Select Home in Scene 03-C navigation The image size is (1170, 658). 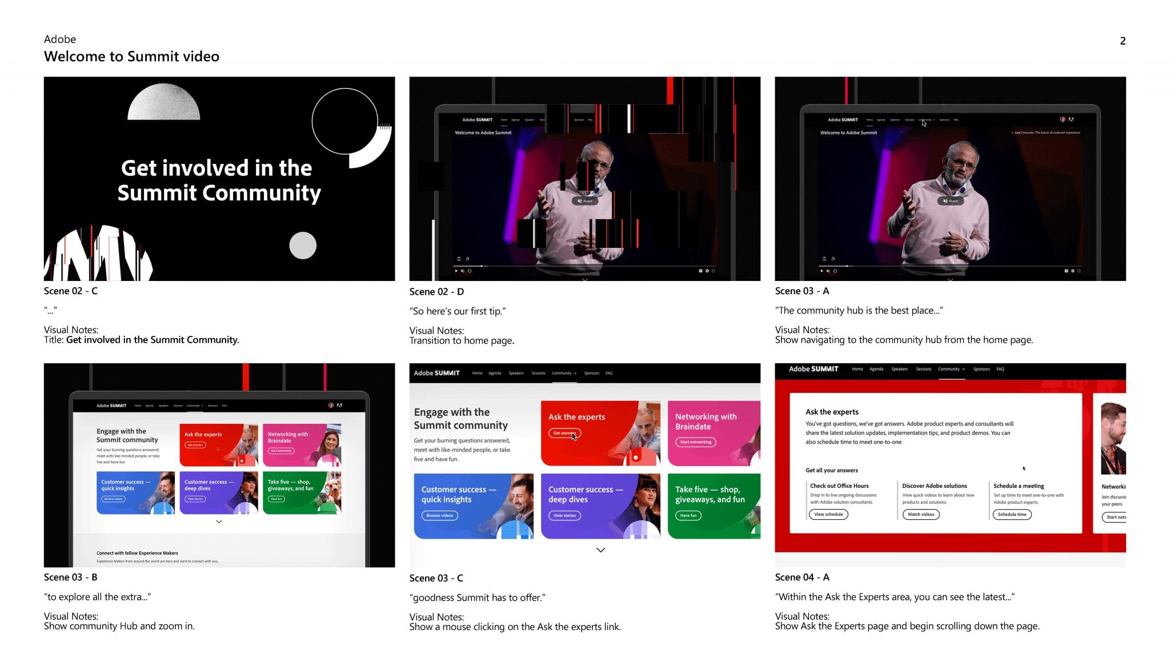(477, 373)
